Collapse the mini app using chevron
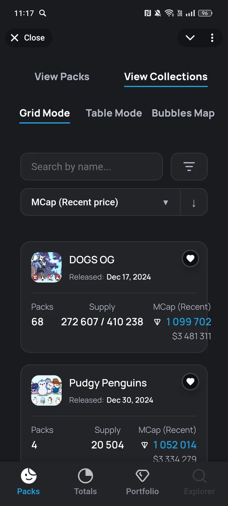 click(190, 38)
